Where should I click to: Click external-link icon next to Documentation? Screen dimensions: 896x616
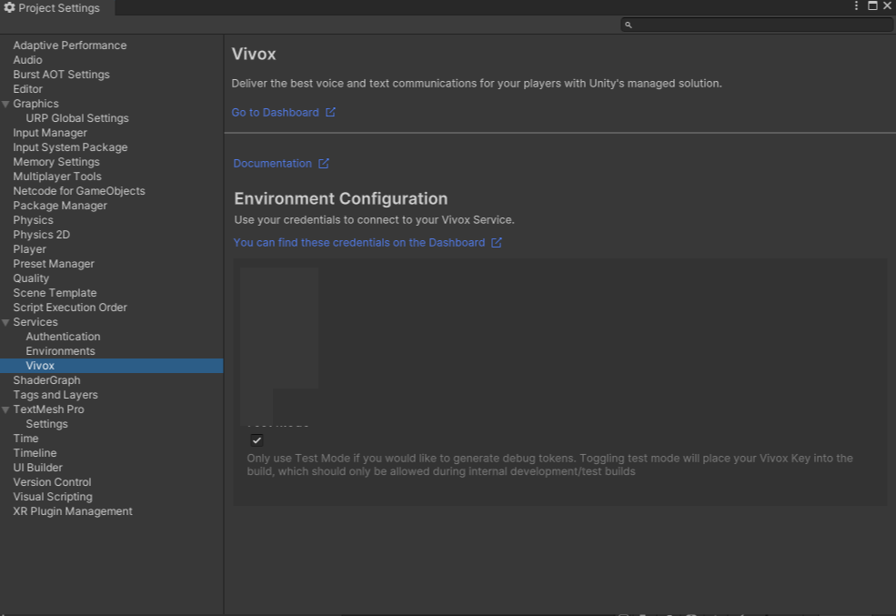(323, 164)
